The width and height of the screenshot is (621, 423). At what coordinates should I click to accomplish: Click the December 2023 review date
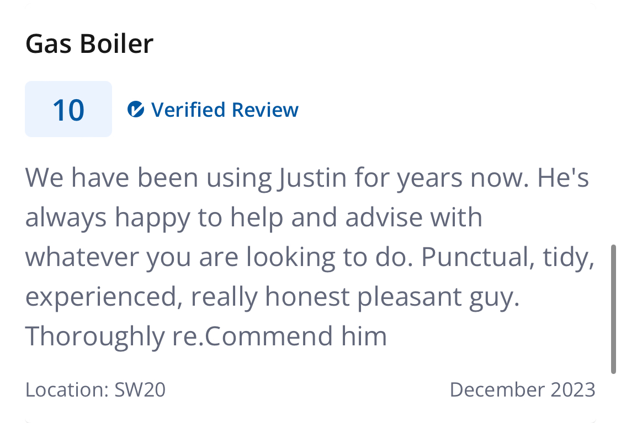pos(522,390)
